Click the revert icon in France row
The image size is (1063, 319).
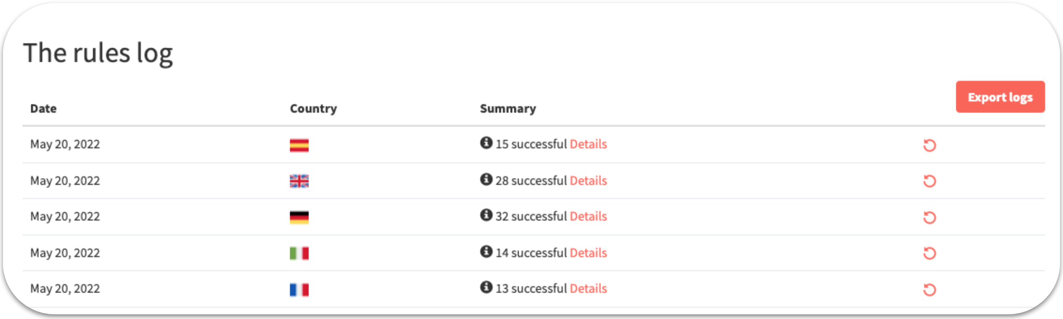[x=929, y=290]
